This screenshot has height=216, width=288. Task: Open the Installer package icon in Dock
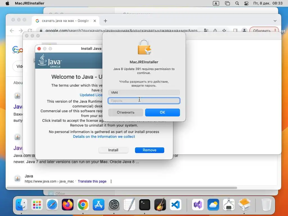coord(244,205)
